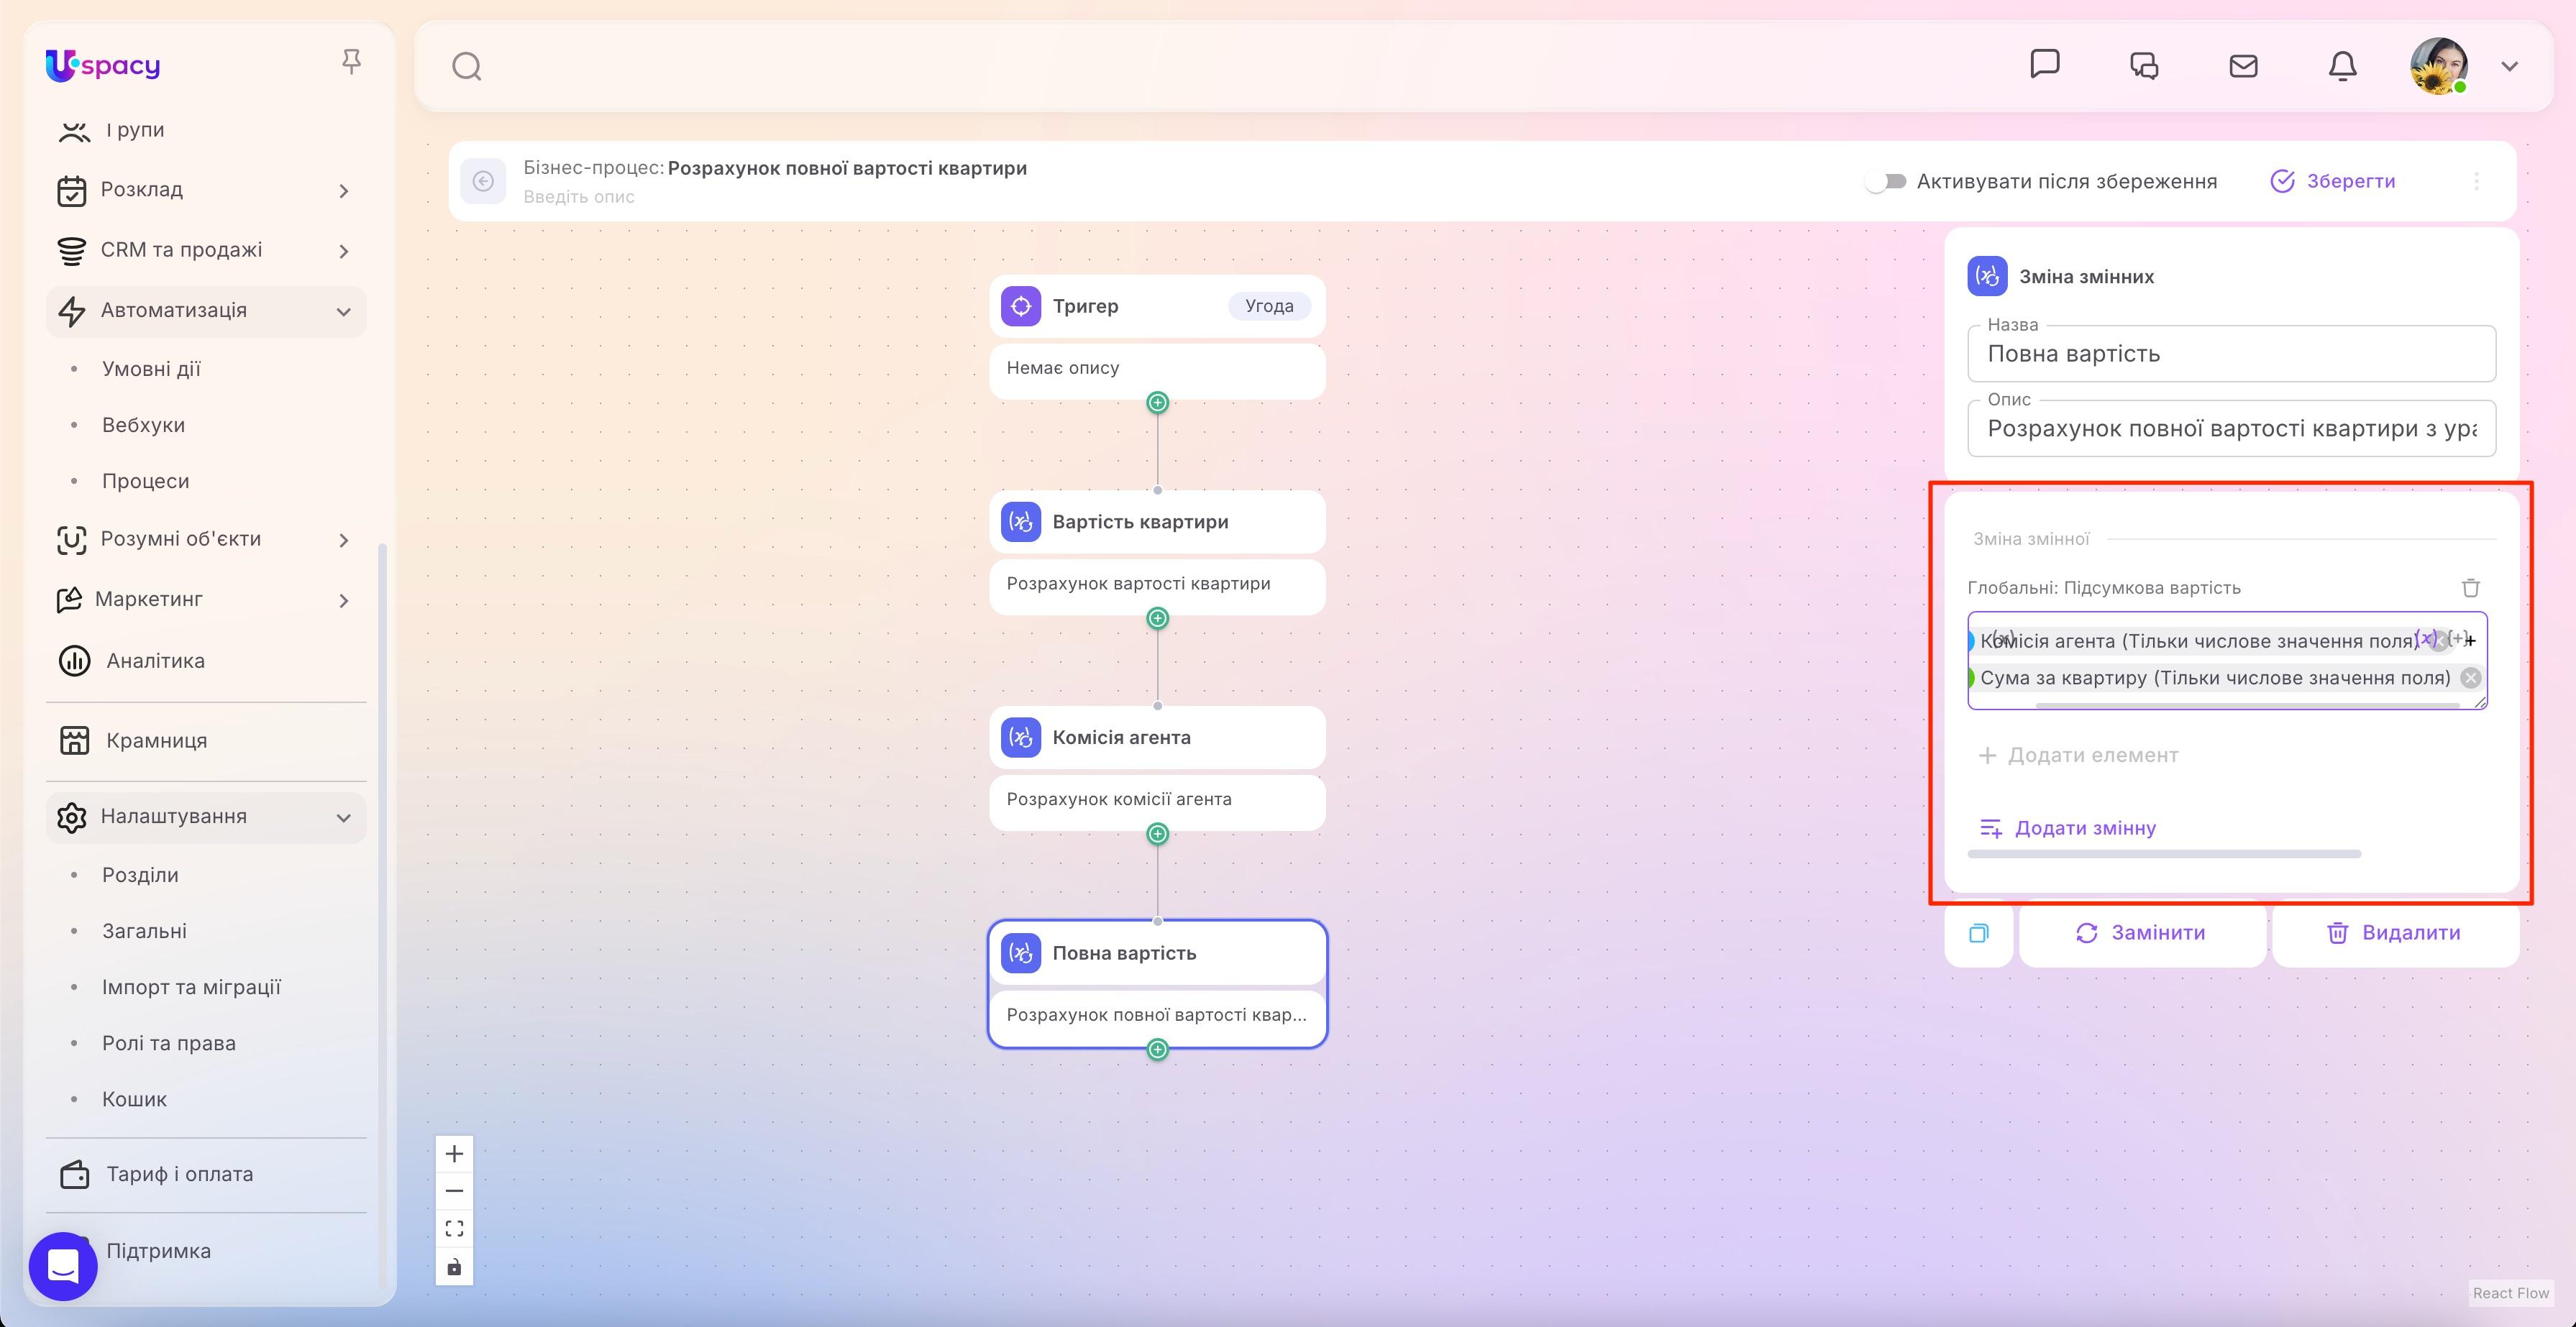Go back using the arrow next to Бізнес-процес
The image size is (2576, 1327).
click(483, 181)
